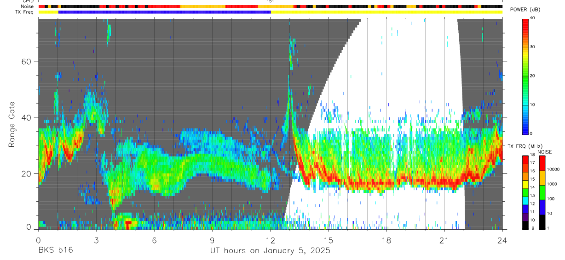The height and width of the screenshot is (260, 565).
Task: Select the 1000 tick on the NOISE legend
Action: [552, 184]
